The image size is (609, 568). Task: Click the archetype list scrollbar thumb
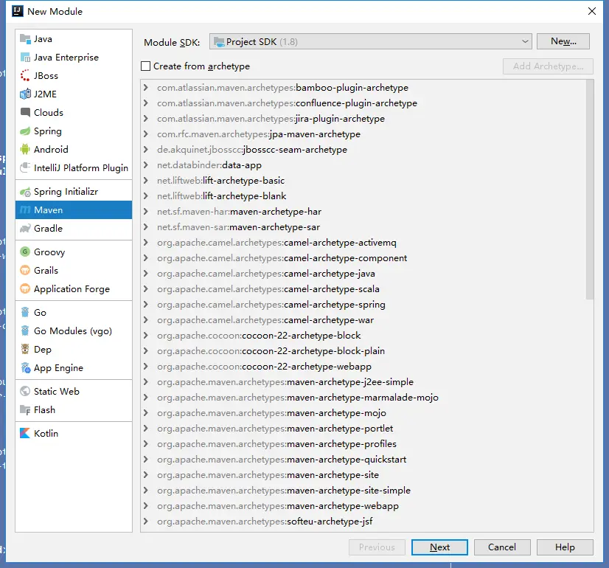[590, 190]
